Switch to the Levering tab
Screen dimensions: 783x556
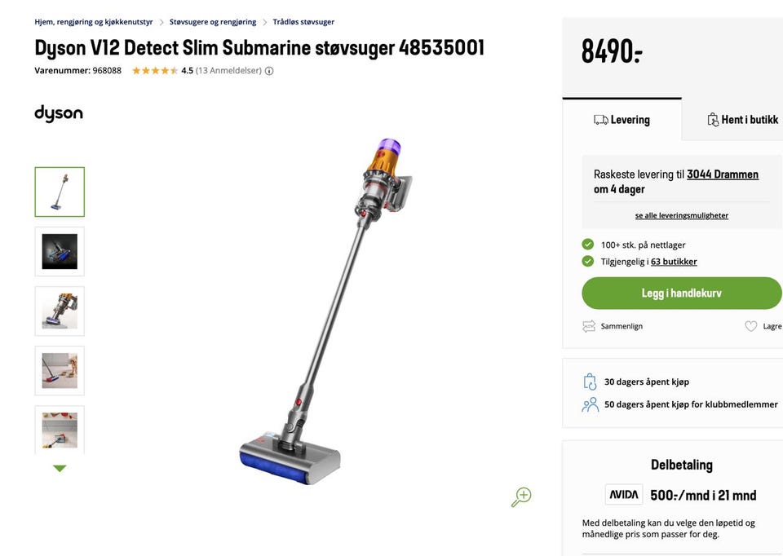point(622,120)
